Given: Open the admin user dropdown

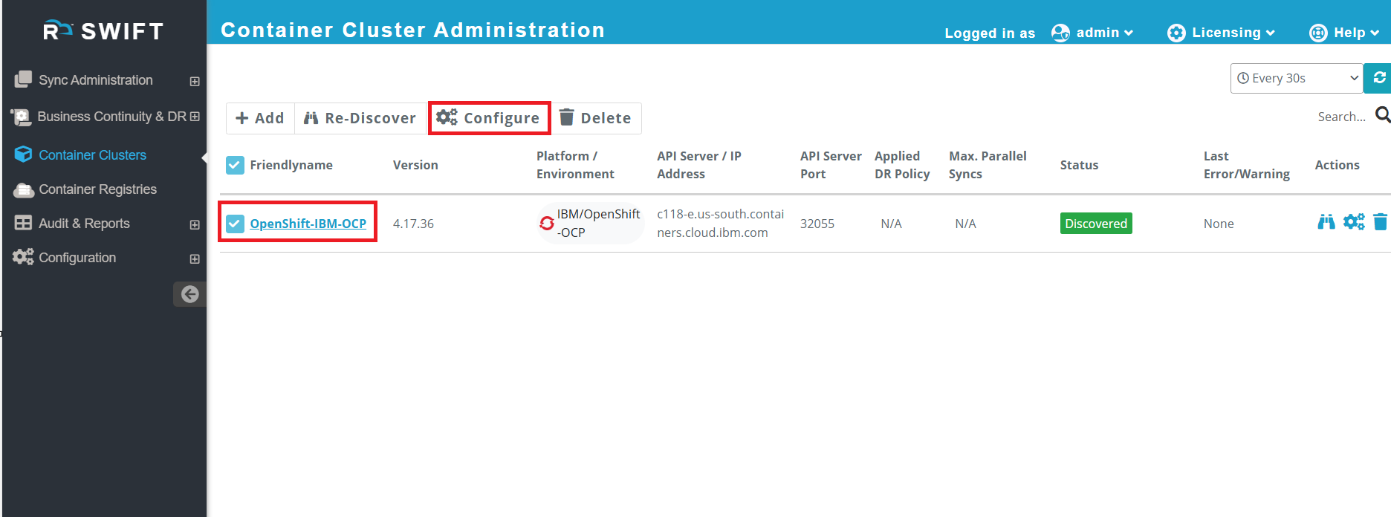Looking at the screenshot, I should point(1104,33).
